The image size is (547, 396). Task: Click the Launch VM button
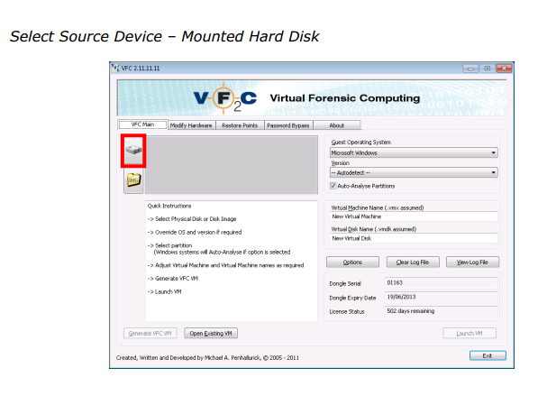point(470,334)
